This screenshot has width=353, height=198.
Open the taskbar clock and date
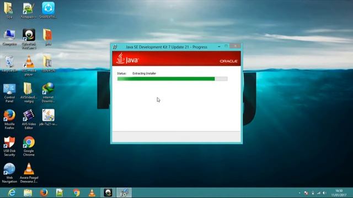339,193
